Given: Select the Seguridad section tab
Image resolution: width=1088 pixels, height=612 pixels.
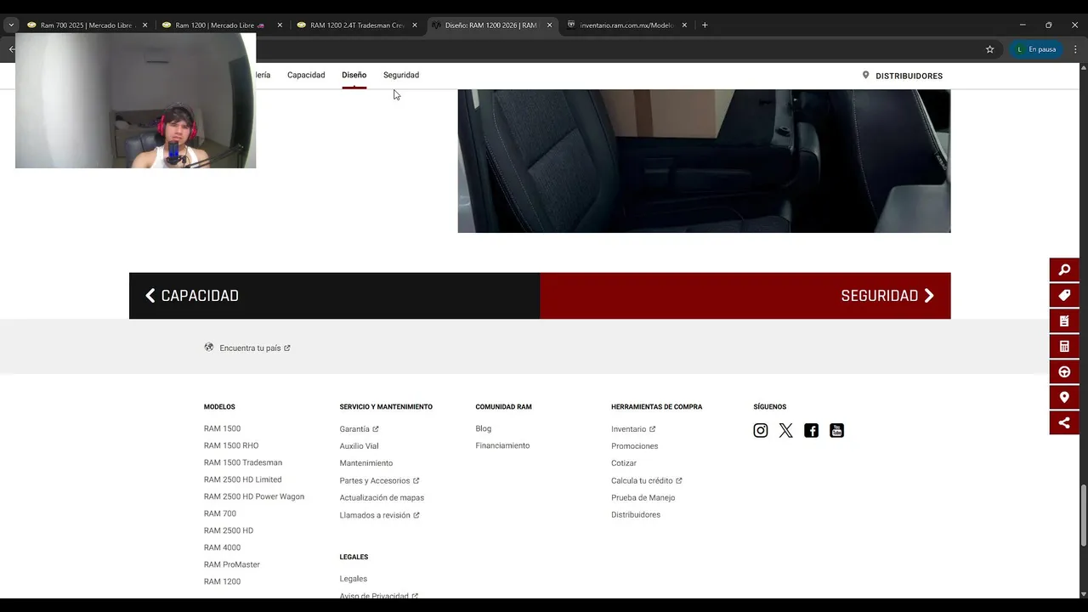Looking at the screenshot, I should pyautogui.click(x=401, y=75).
